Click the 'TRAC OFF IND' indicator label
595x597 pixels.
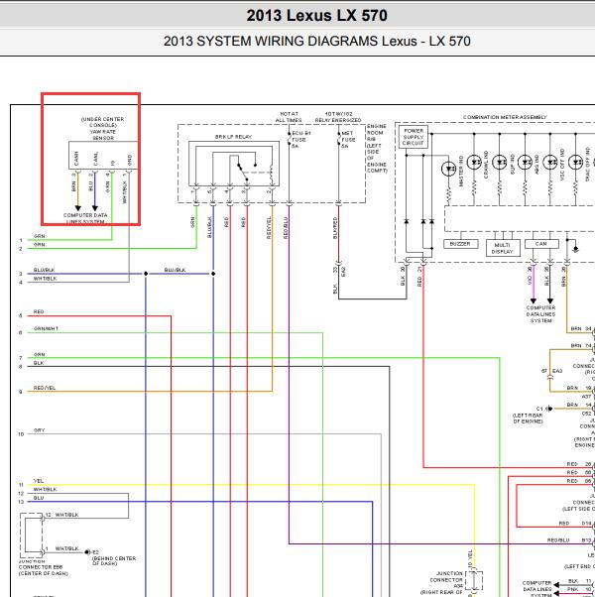pyautogui.click(x=588, y=165)
